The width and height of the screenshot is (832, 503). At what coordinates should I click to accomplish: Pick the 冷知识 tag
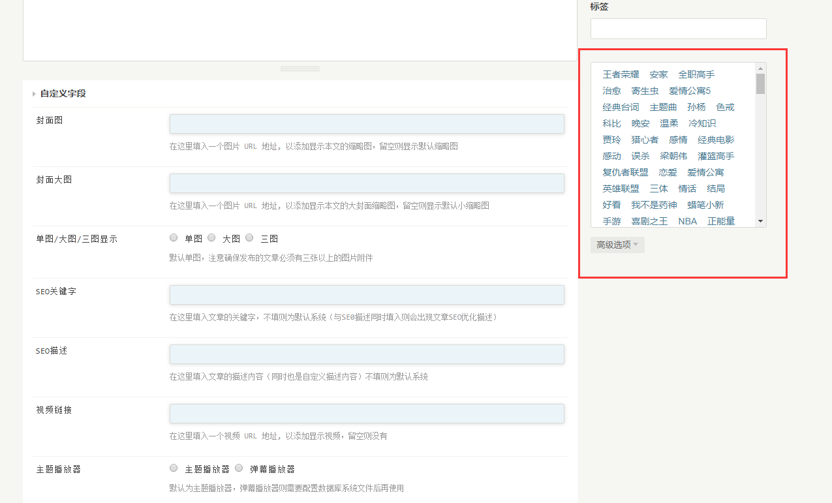point(702,123)
